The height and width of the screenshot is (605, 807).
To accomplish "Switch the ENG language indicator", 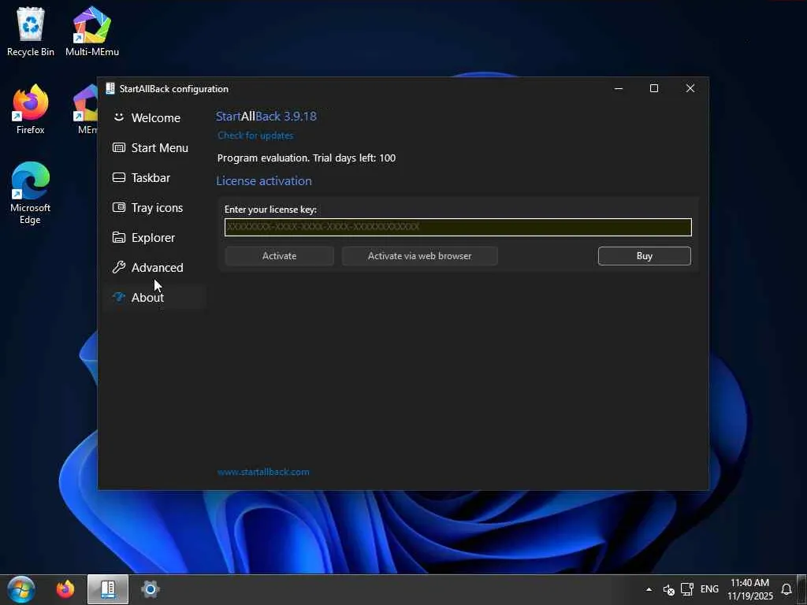I will (709, 589).
